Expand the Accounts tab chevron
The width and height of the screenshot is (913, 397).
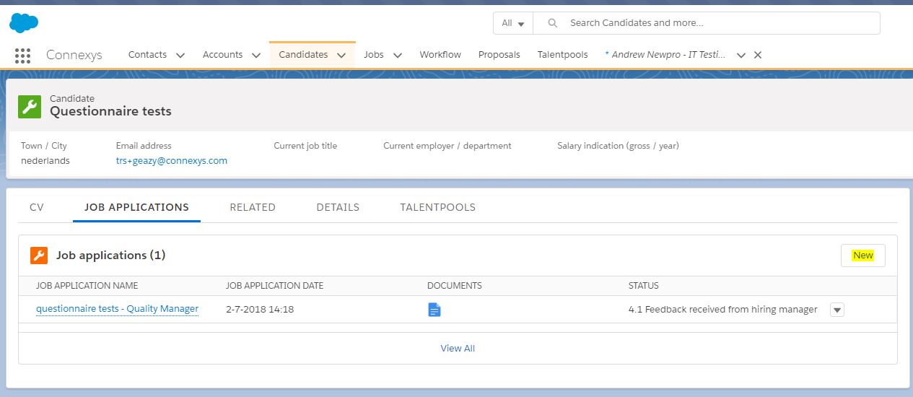click(x=256, y=55)
